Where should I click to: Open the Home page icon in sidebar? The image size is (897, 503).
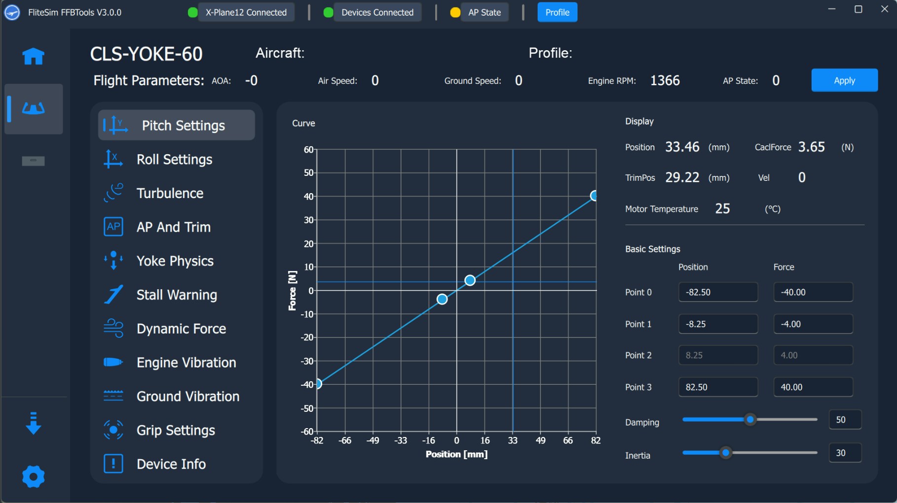tap(33, 56)
